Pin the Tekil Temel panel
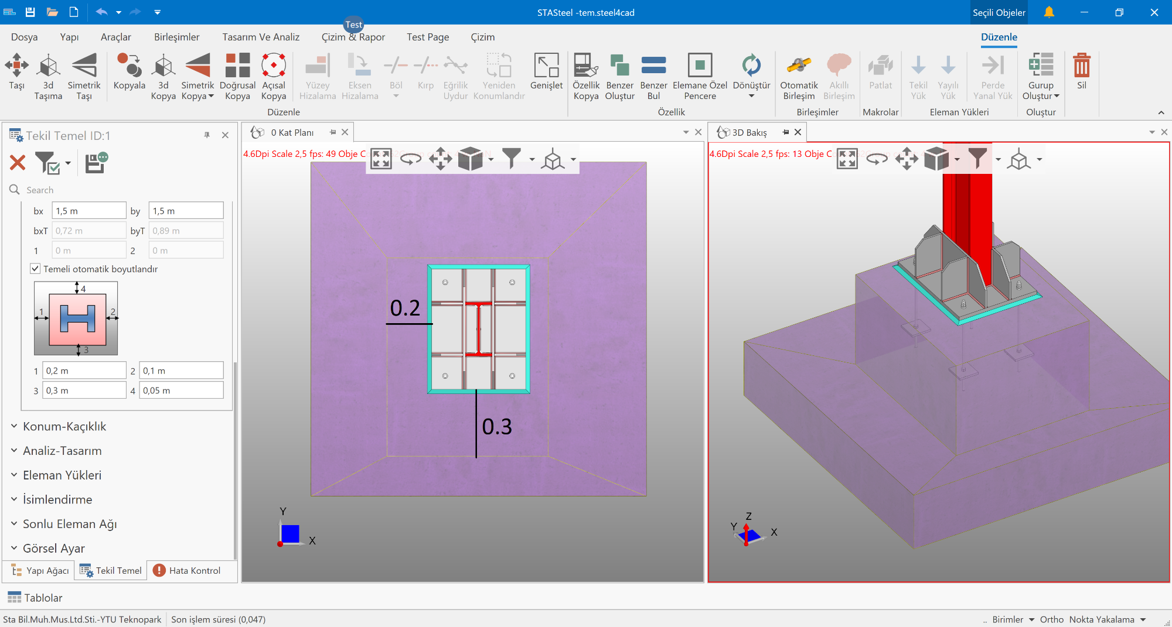Viewport: 1172px width, 627px height. click(207, 135)
